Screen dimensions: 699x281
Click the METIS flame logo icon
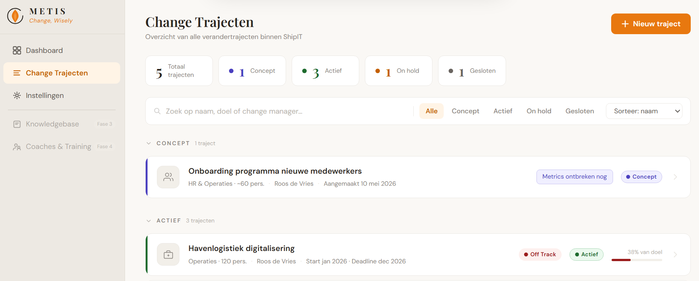(x=15, y=16)
